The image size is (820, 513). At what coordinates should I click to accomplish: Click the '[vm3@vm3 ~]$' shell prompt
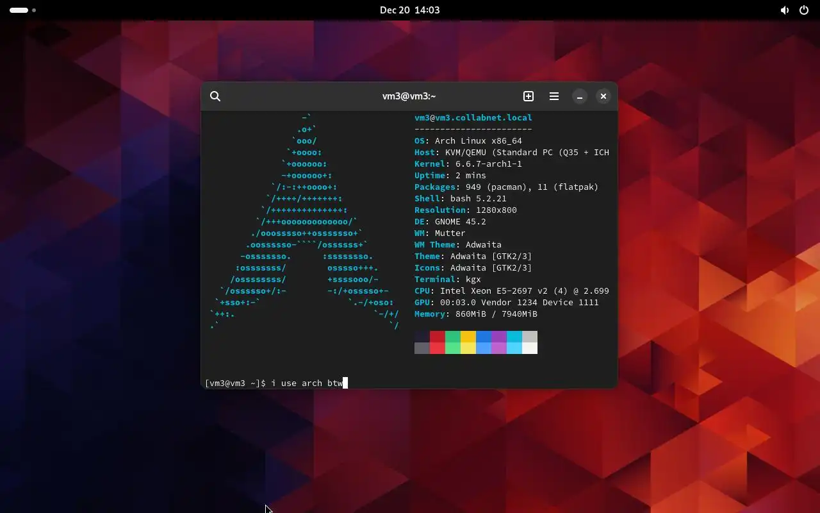pyautogui.click(x=235, y=383)
